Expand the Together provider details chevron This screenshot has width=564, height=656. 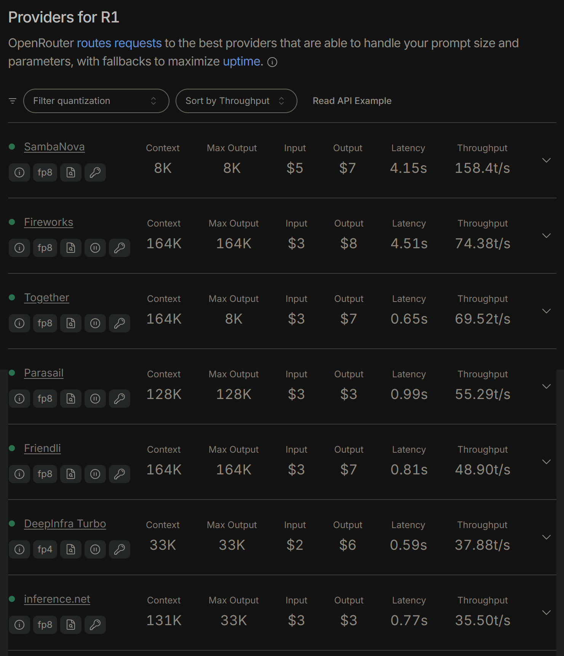[x=546, y=311]
